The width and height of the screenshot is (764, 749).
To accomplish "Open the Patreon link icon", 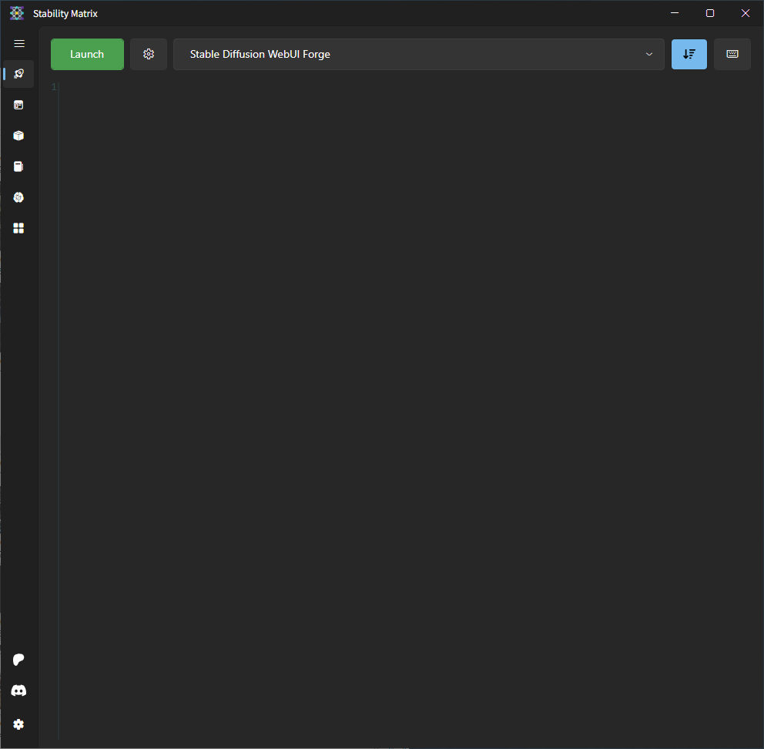I will click(18, 660).
